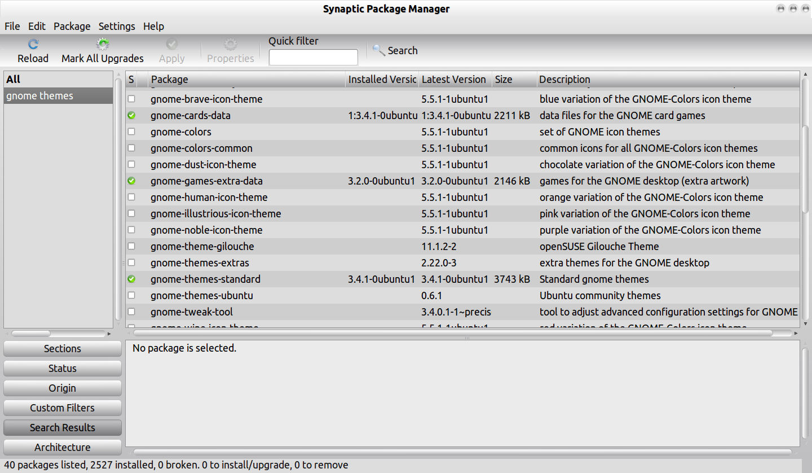Click the Apply checkmark icon

click(x=171, y=44)
